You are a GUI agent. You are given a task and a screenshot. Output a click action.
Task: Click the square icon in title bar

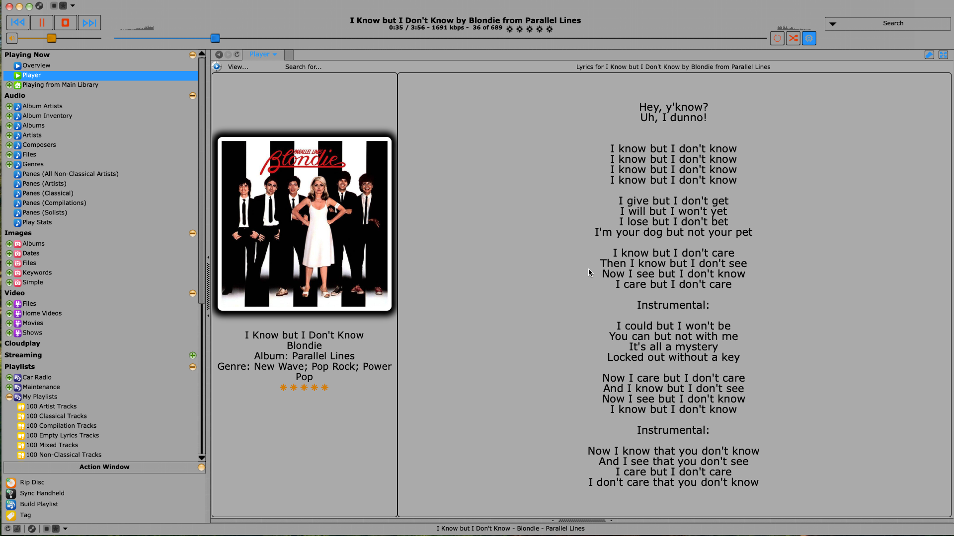(54, 6)
